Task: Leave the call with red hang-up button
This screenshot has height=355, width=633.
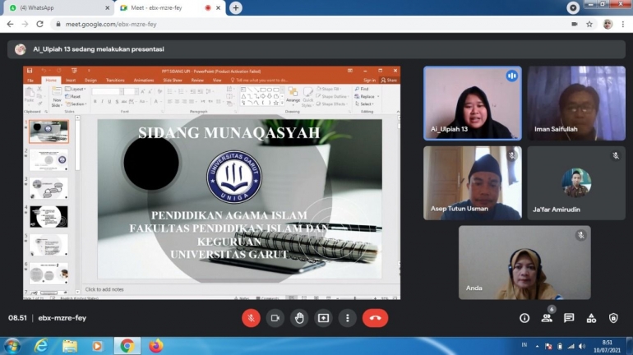Action: 375,318
